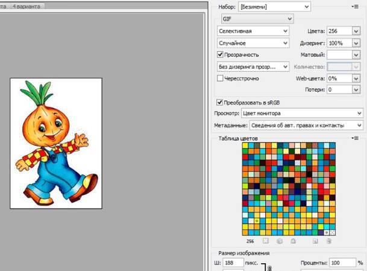Image resolution: width=367 pixels, height=271 pixels.
Task: Select the white swatch with dot in last row
Action: [327, 232]
